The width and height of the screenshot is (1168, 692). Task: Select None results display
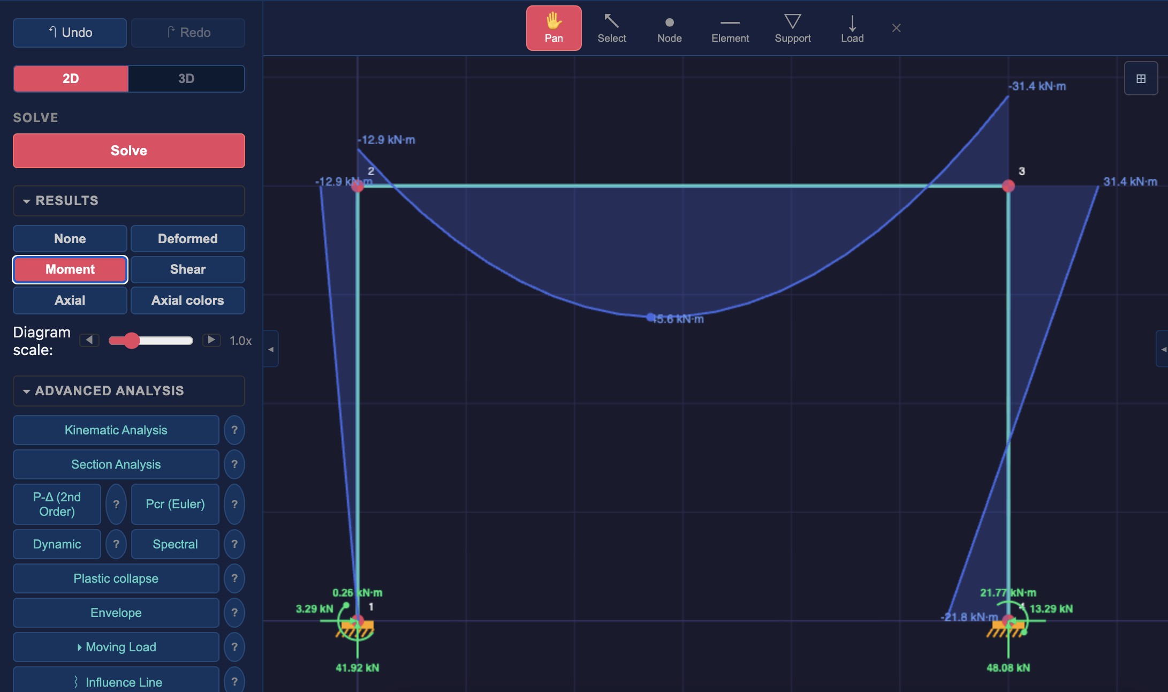pos(70,239)
